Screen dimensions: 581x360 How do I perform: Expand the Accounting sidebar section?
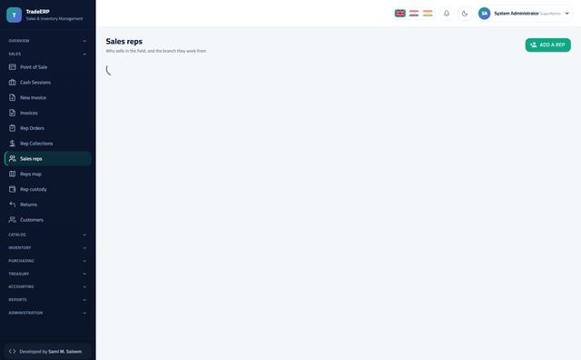point(47,286)
